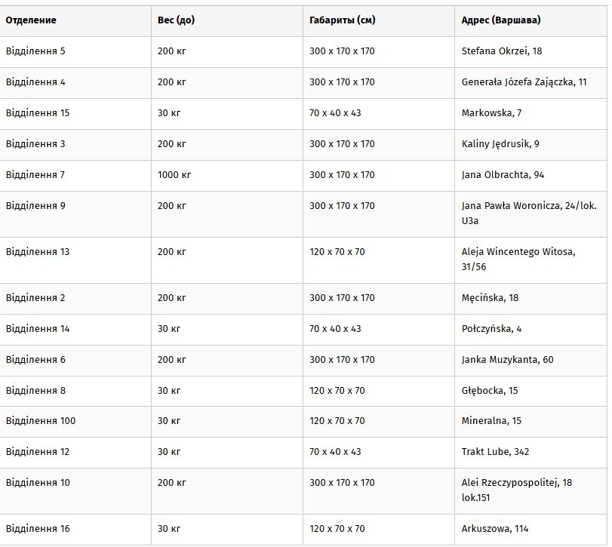Viewport: 612px width, 547px height.
Task: Click the "Aleja Wincentego Witosa, 31/56" address
Action: click(518, 259)
